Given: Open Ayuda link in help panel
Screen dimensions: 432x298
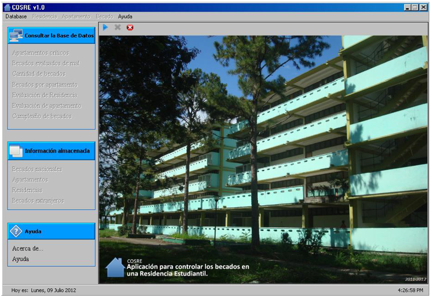Looking at the screenshot, I should coord(20,259).
